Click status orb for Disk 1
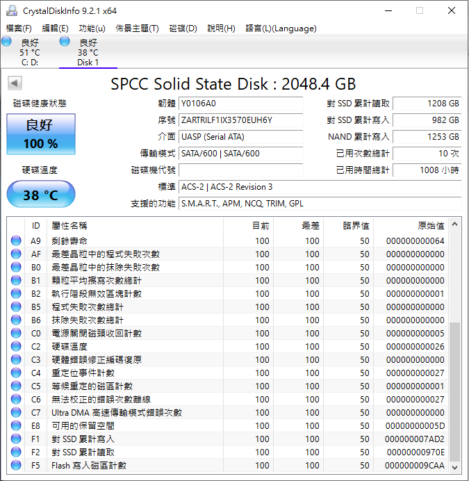The image size is (469, 481). pyautogui.click(x=65, y=42)
